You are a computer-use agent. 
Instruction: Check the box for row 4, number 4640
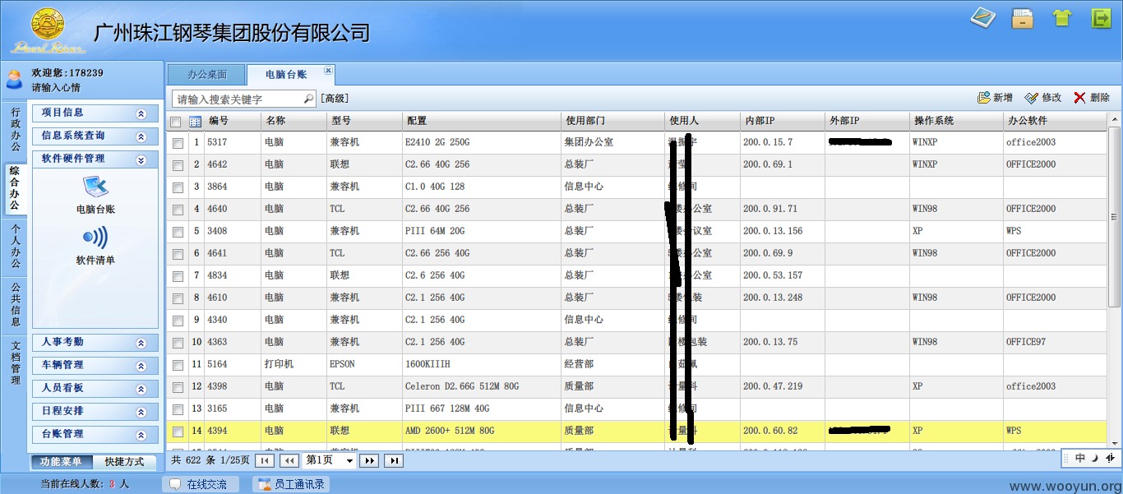point(178,210)
